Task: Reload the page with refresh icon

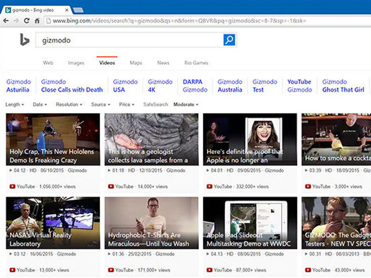Action: pos(27,20)
